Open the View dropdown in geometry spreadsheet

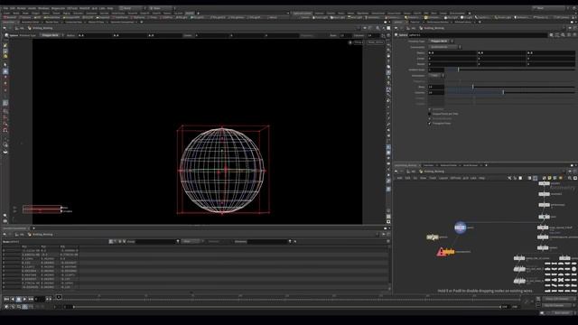191,241
